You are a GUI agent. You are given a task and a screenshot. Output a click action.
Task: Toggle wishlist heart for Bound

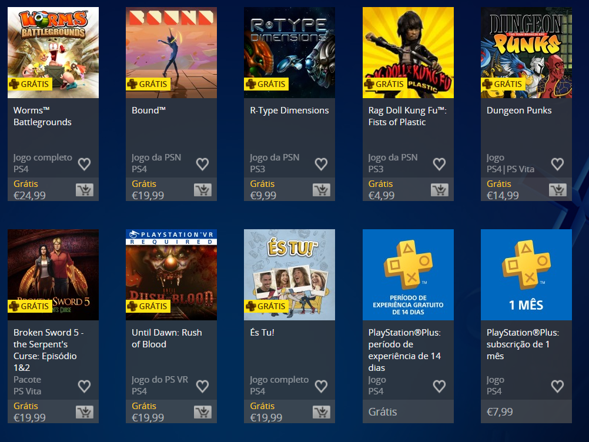[x=202, y=164]
